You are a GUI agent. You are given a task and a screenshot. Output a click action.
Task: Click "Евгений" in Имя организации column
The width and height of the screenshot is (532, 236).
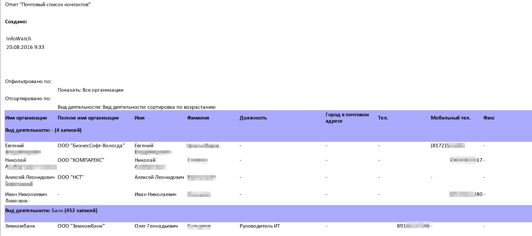pyautogui.click(x=15, y=146)
